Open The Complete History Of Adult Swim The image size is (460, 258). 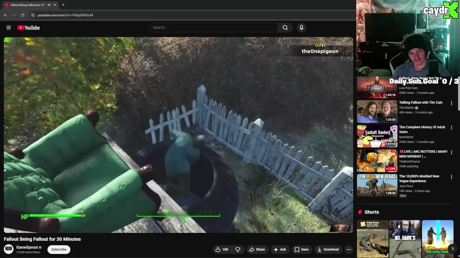point(422,129)
